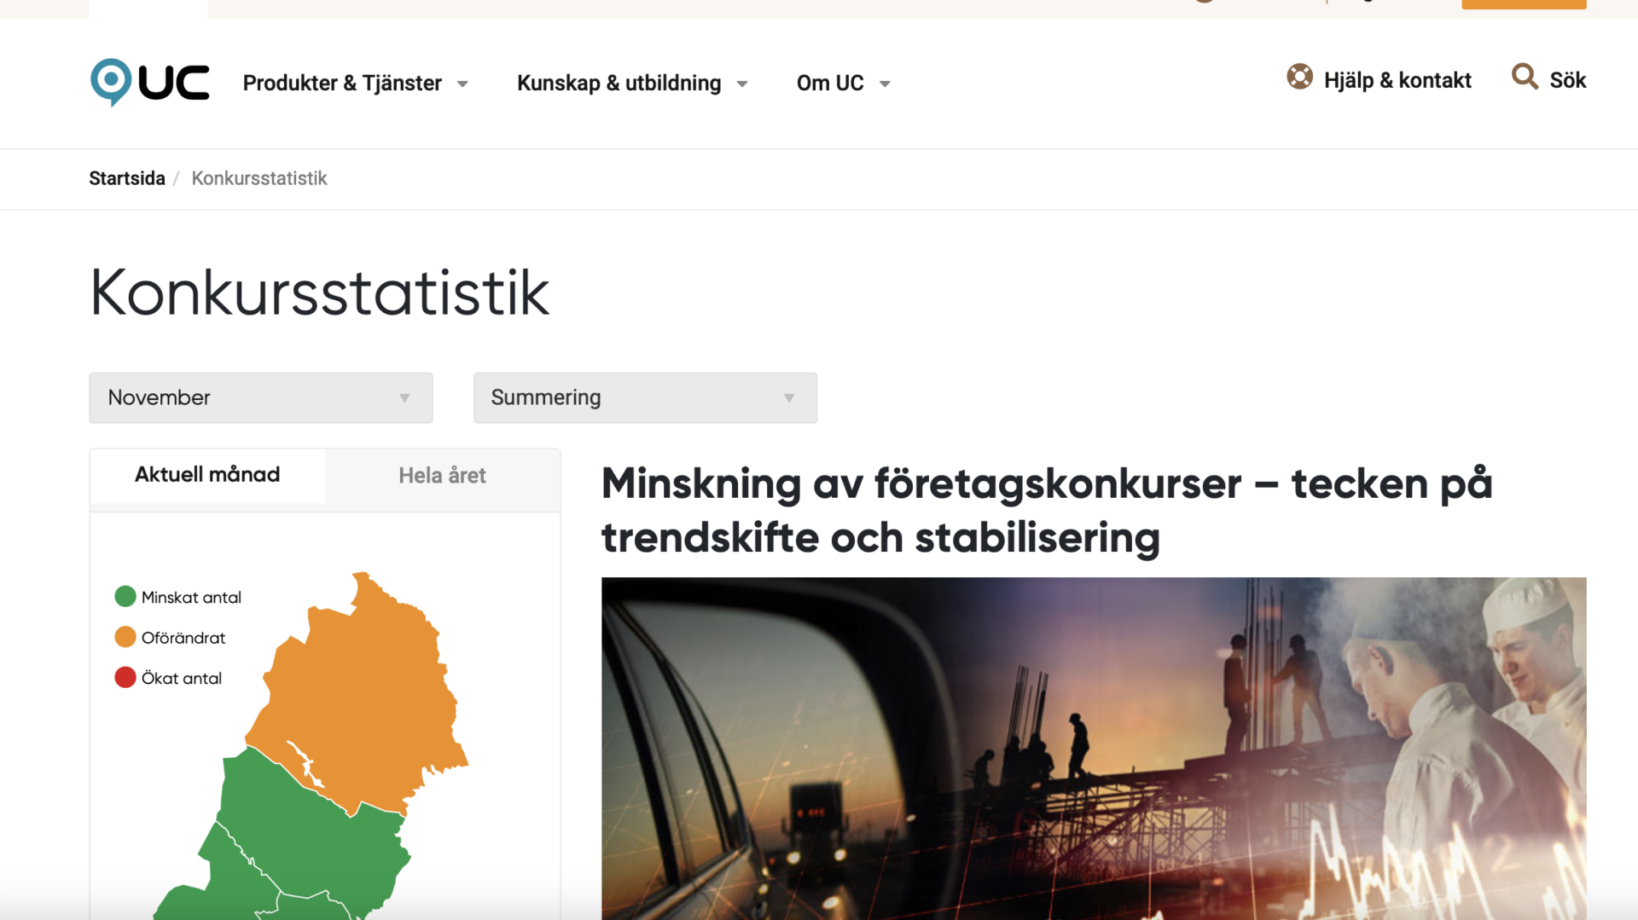
Task: Switch to the Hela året tab
Action: click(x=442, y=476)
